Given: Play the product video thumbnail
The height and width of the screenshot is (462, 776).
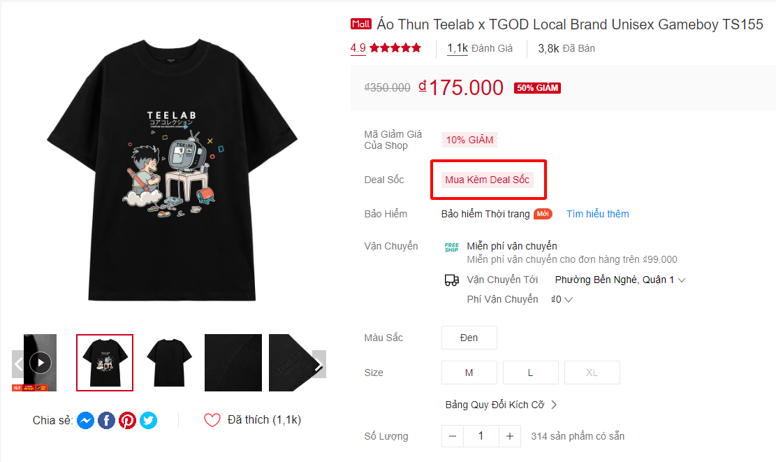Looking at the screenshot, I should [x=40, y=362].
